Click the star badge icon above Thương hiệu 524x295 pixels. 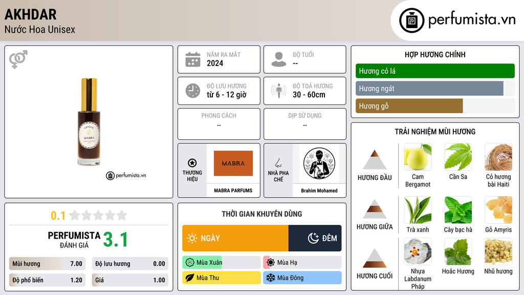pyautogui.click(x=192, y=163)
